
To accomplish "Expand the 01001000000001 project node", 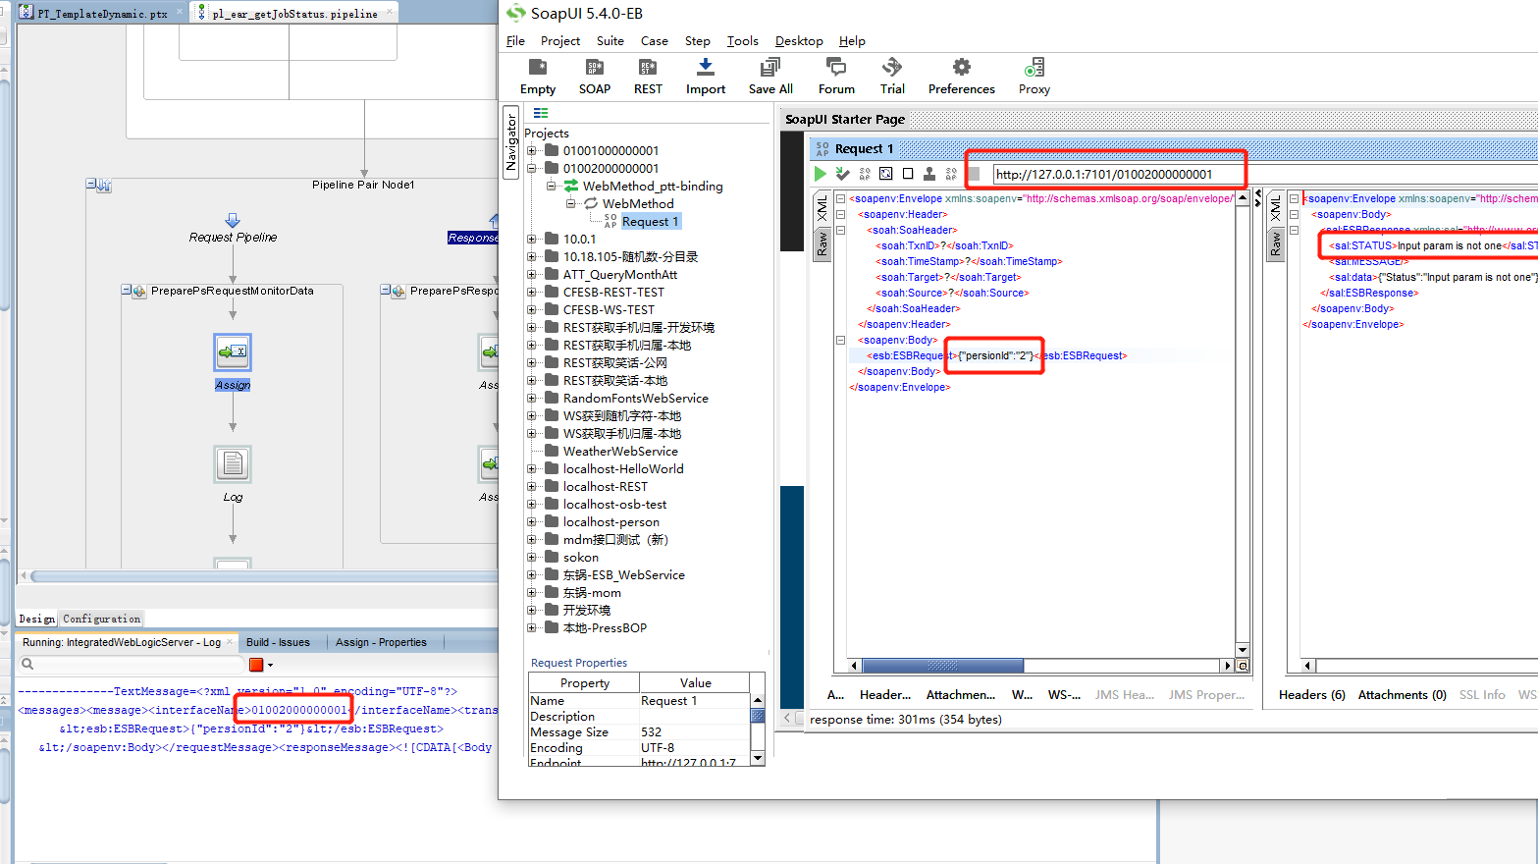I will tap(532, 150).
